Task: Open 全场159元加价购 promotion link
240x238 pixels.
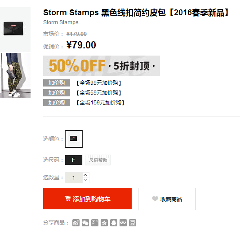Action: pos(100,103)
